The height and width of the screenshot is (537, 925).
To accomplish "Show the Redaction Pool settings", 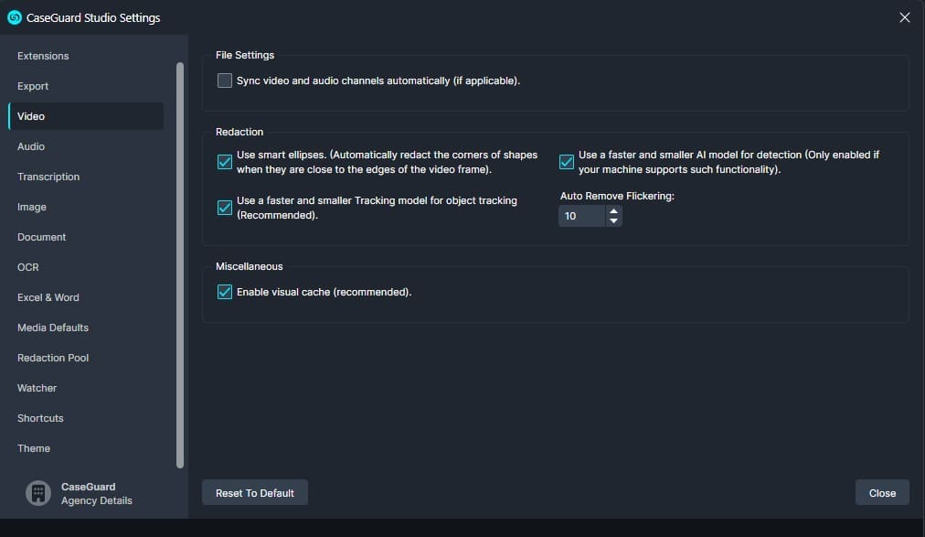I will click(x=53, y=358).
